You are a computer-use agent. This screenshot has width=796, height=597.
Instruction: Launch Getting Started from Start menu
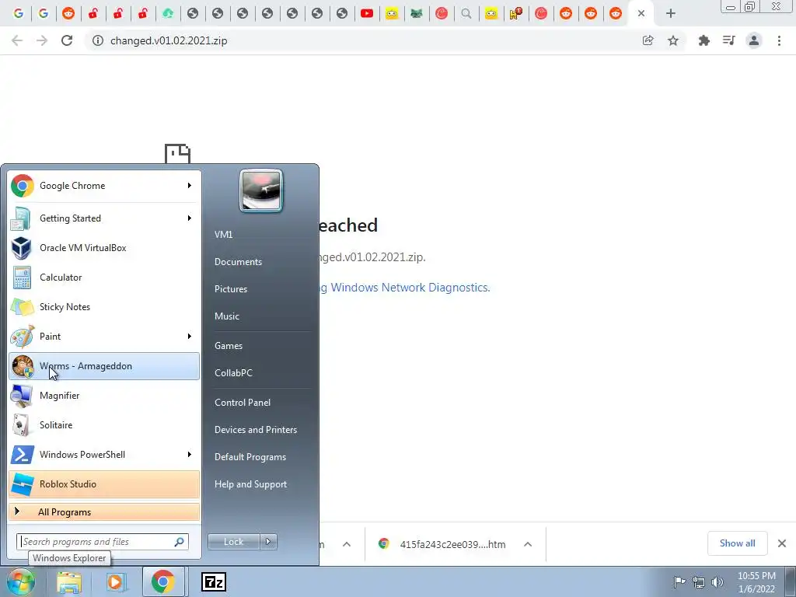104,218
